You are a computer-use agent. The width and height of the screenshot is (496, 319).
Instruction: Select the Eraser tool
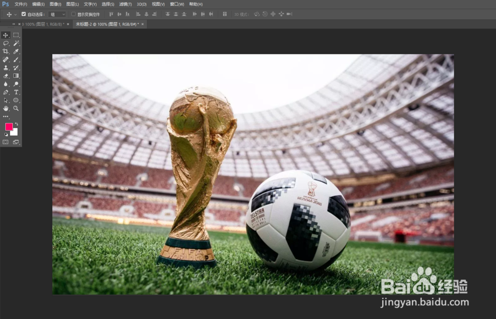point(5,76)
